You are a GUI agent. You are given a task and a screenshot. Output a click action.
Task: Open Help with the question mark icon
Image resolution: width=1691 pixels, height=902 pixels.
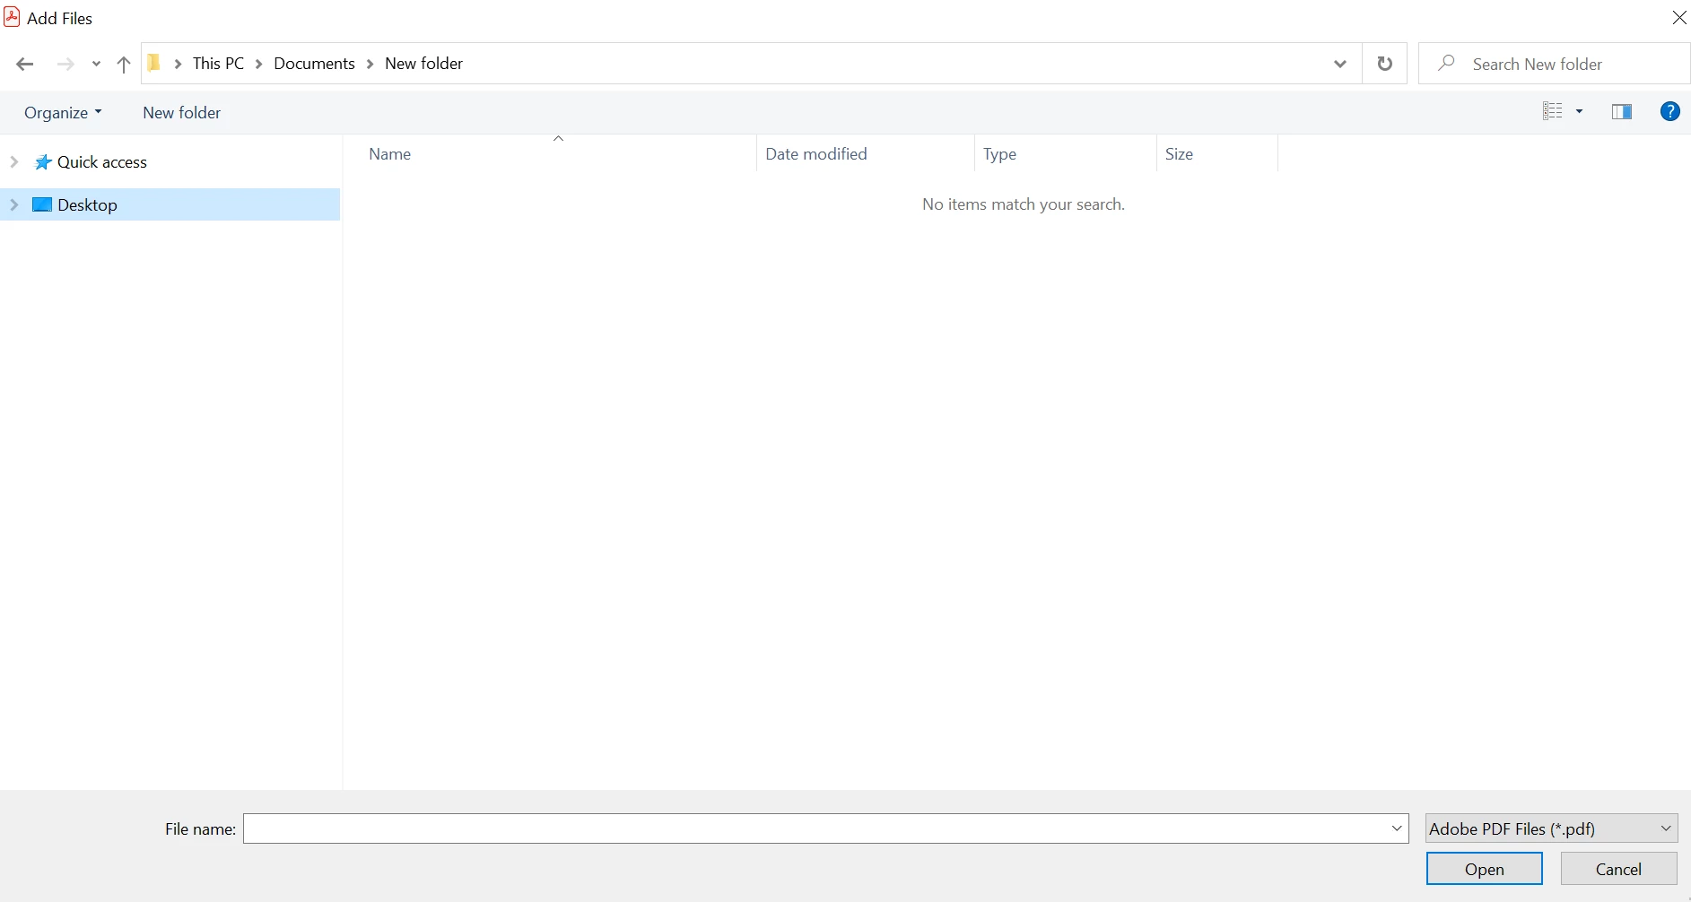click(x=1669, y=111)
